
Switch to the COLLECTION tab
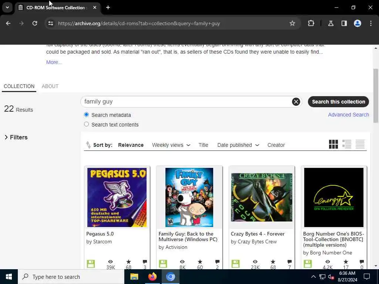[x=19, y=86]
